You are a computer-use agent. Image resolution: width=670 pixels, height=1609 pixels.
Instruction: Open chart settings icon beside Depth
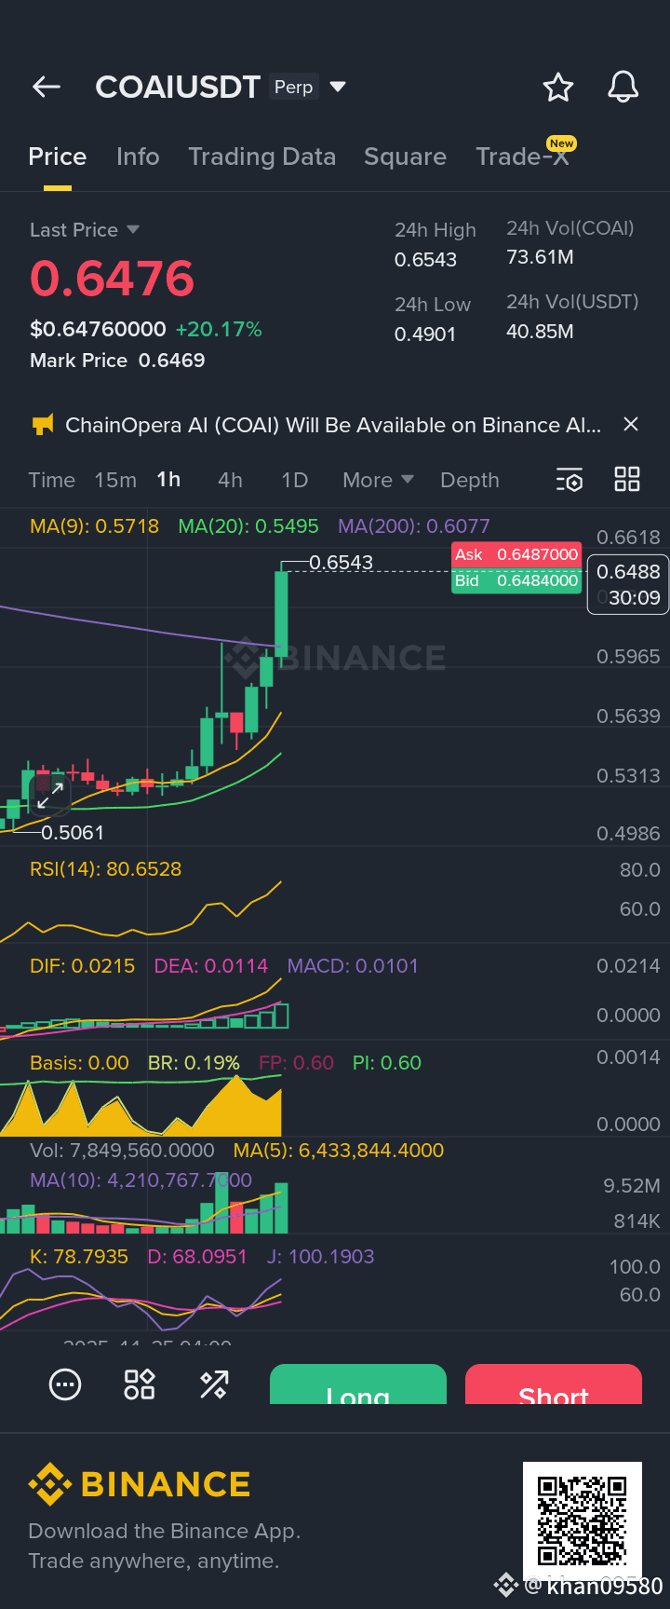click(569, 480)
